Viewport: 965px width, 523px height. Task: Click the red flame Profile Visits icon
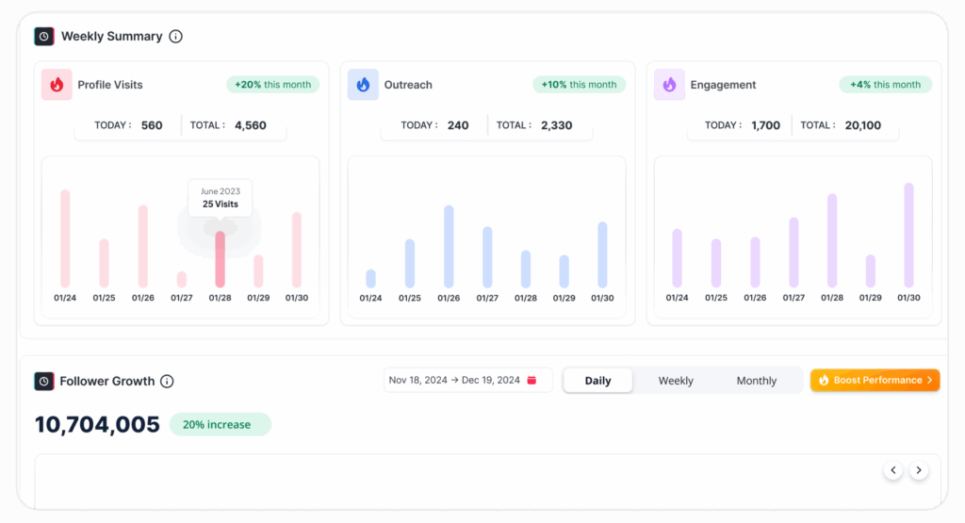(x=57, y=85)
